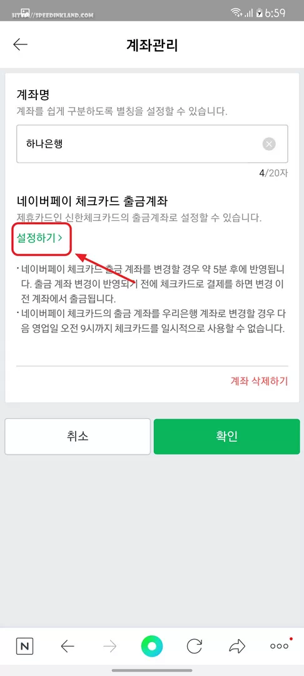304x676 pixels.
Task: Open Naver home via N icon
Action: (x=24, y=646)
